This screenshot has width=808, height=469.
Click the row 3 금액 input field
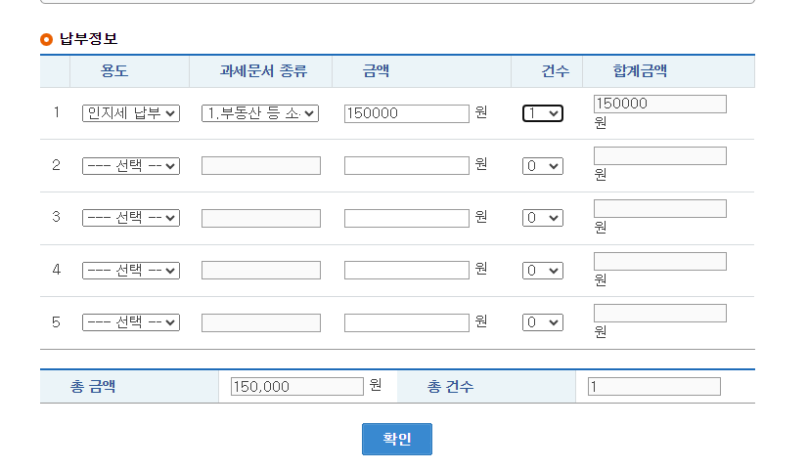click(x=407, y=218)
